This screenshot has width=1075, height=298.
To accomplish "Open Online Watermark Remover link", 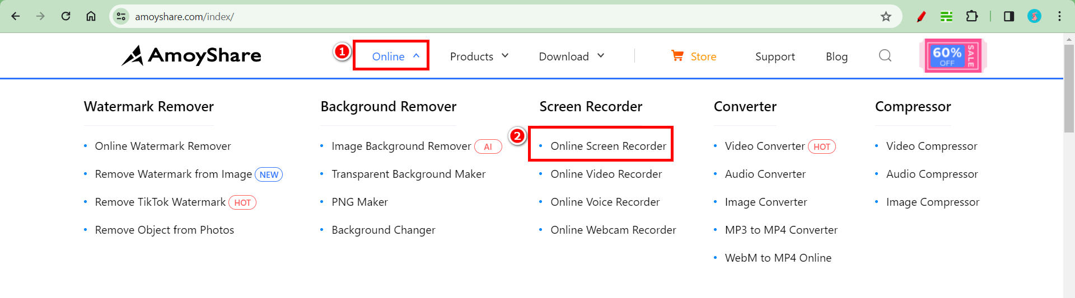I will 162,146.
